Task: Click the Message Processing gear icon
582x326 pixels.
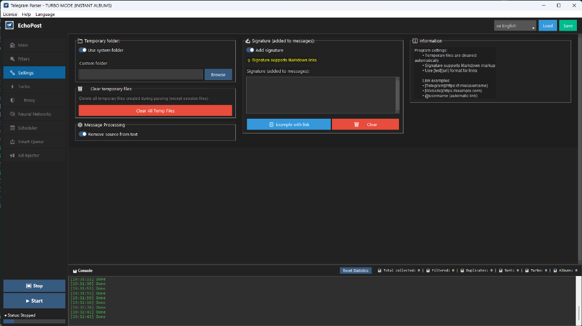Action: (80, 125)
